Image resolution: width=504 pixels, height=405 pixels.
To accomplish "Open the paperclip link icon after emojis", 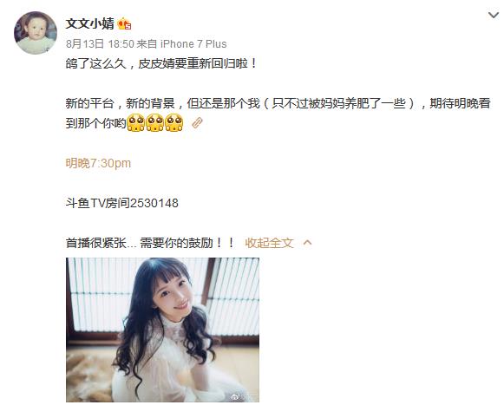I will [197, 123].
